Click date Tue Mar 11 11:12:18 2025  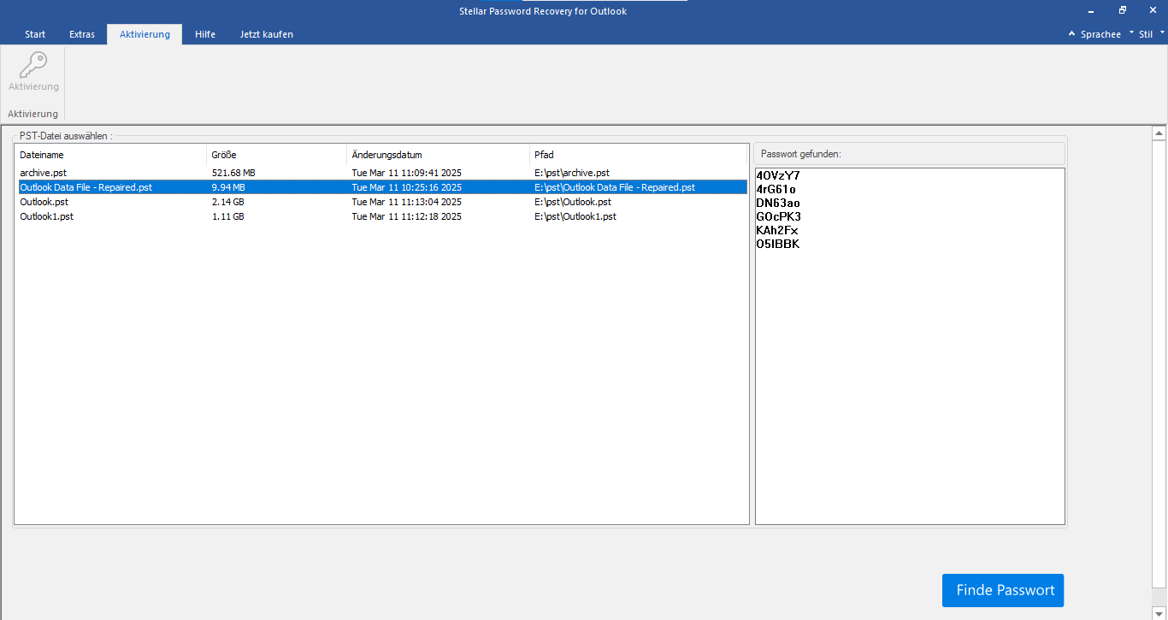[x=406, y=216]
